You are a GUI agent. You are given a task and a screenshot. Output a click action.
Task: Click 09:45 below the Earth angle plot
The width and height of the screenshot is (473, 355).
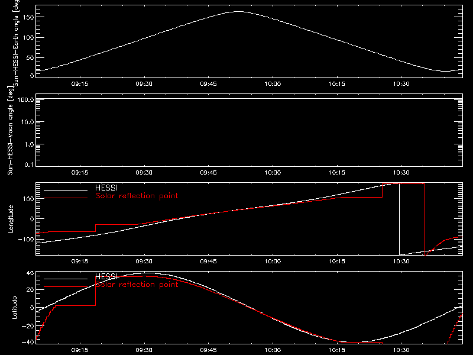pos(209,84)
